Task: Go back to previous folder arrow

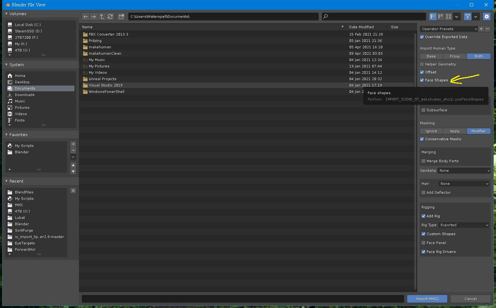Action: click(86, 17)
